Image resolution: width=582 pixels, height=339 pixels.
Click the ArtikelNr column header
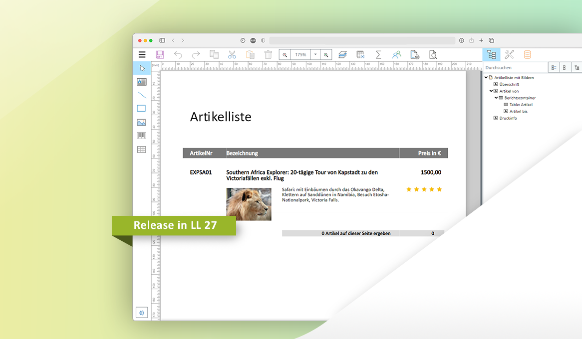201,153
